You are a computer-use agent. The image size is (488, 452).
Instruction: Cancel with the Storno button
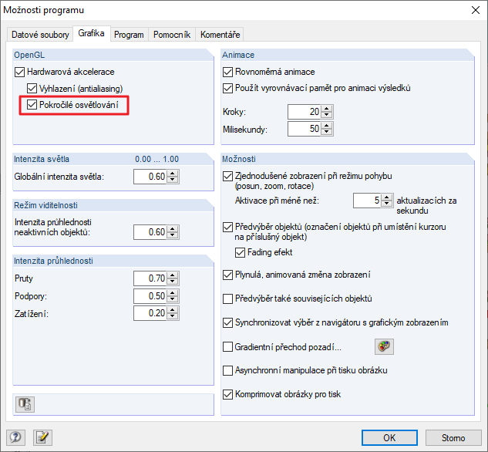pyautogui.click(x=453, y=437)
